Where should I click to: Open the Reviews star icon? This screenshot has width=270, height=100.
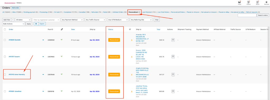267,2
